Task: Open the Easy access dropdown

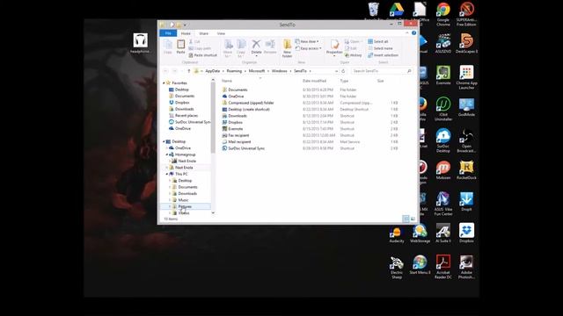Action: 308,48
